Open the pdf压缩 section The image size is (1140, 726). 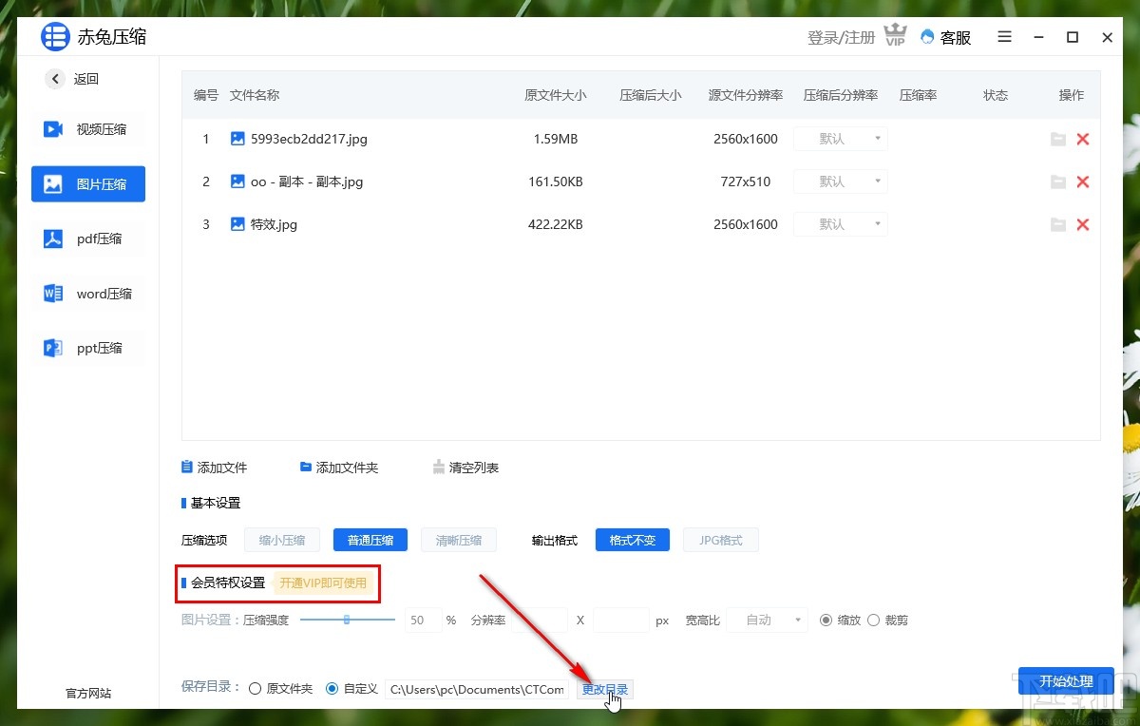(87, 239)
